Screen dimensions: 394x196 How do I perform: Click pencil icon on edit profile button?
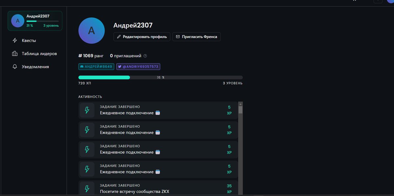click(119, 37)
